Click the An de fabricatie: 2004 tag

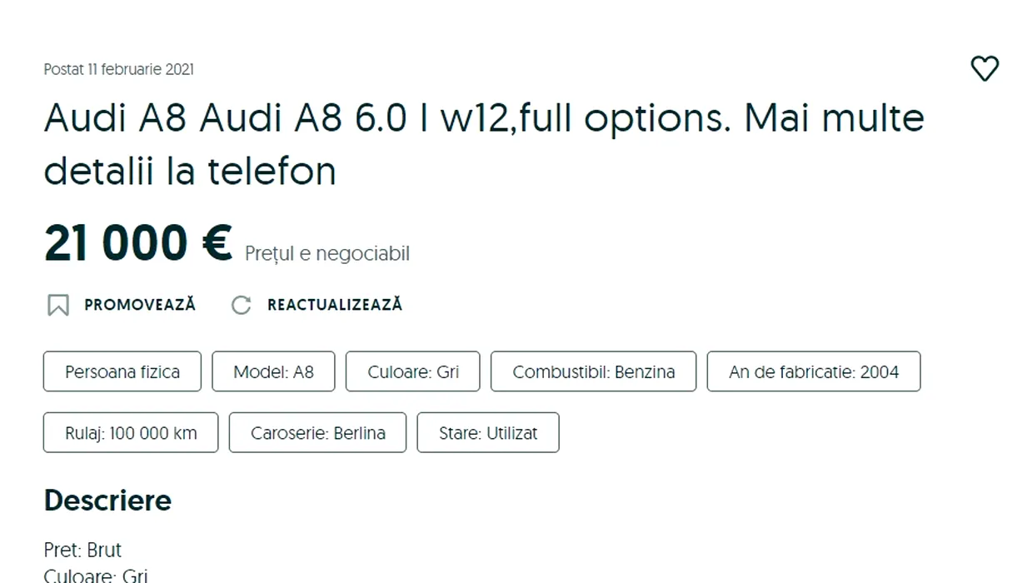click(x=813, y=371)
